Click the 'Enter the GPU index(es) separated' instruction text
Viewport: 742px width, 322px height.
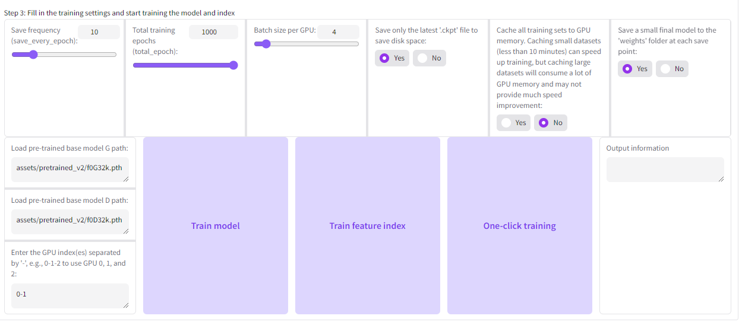pos(68,263)
